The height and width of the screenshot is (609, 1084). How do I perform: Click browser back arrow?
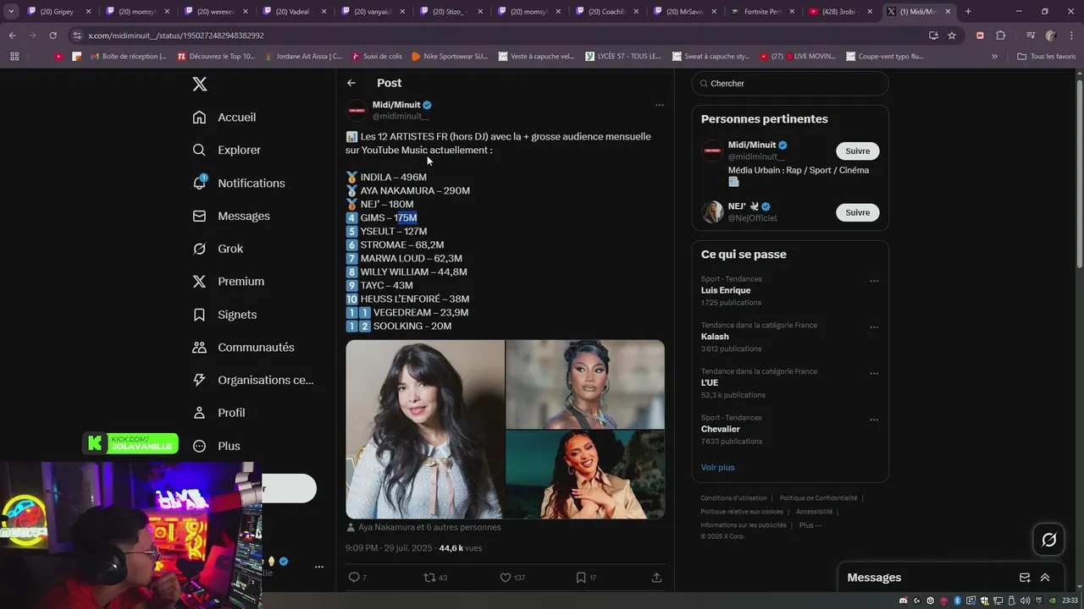(12, 36)
